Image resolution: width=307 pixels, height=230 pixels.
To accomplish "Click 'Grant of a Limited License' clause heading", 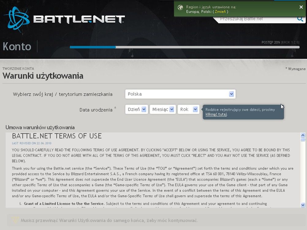I will (64, 204).
